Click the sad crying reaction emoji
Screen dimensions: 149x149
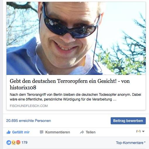[x=13, y=143]
